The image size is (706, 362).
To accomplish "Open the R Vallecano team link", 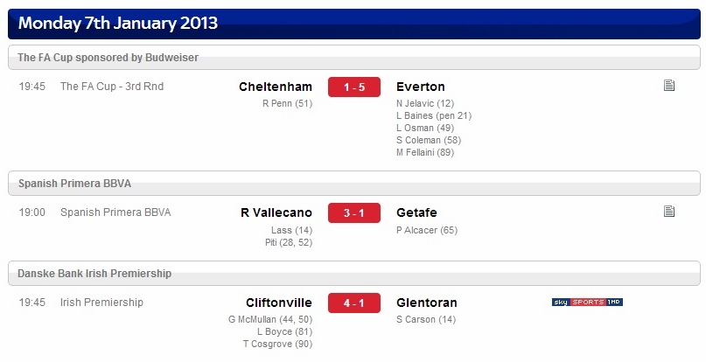I will [276, 212].
